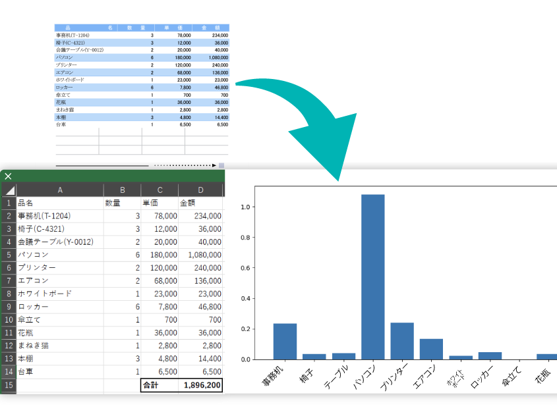Click the 台車 cell
Viewport: 557px width, 418px height.
[x=60, y=371]
